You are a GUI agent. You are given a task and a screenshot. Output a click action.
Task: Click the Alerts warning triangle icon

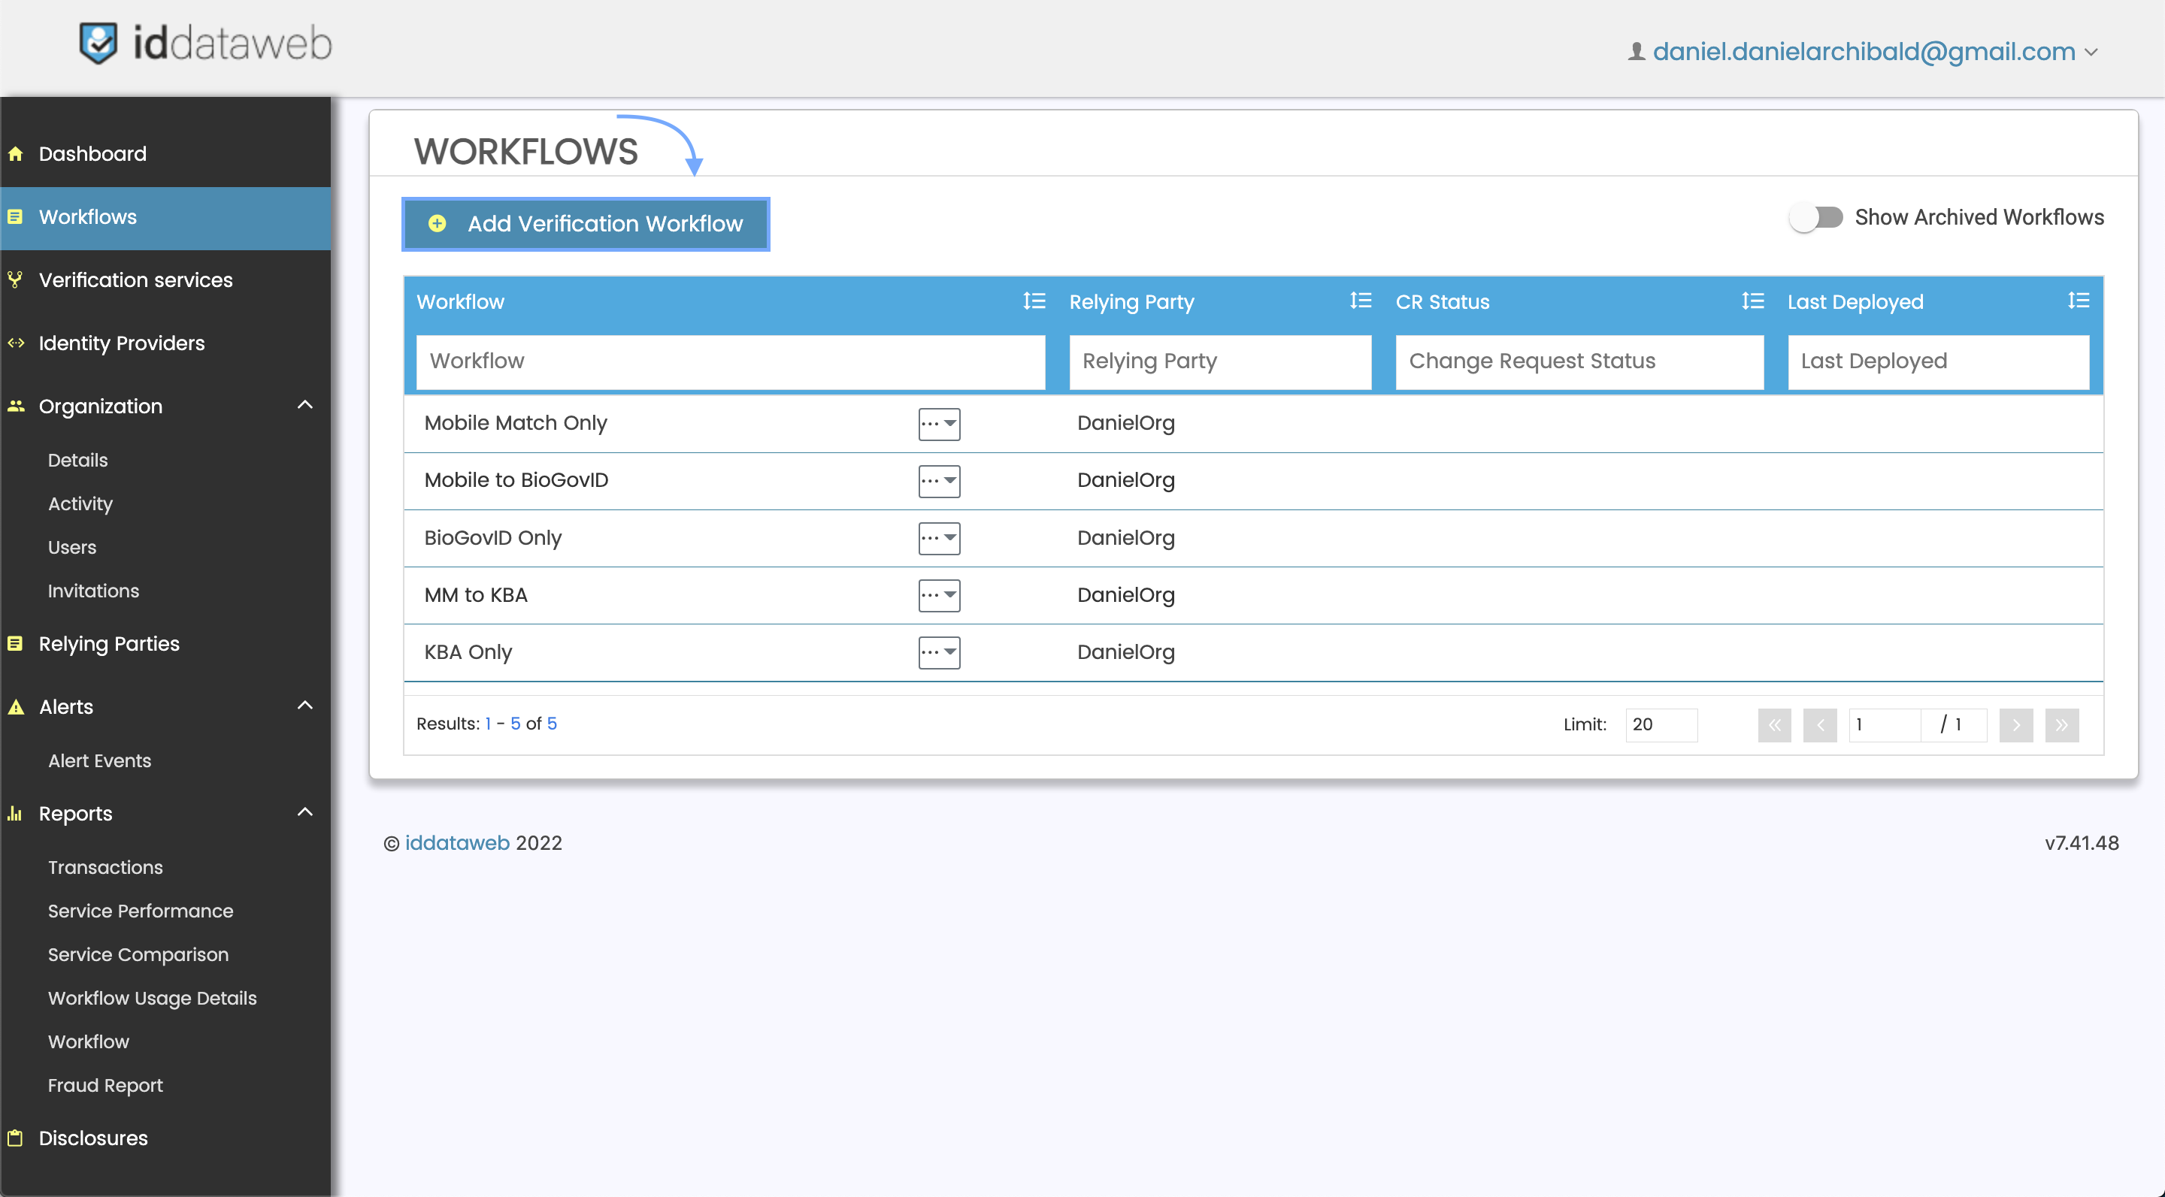tap(16, 706)
